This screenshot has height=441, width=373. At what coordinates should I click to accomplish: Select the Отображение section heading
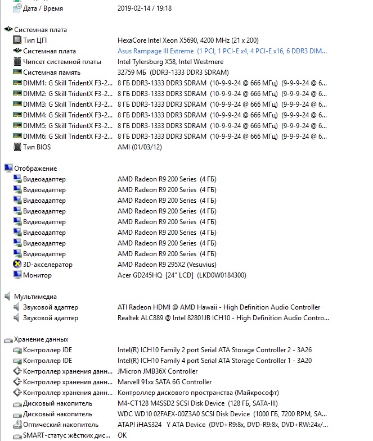point(35,168)
